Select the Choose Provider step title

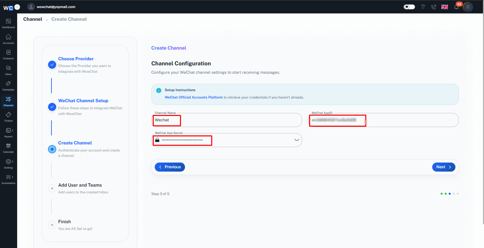[x=76, y=59]
